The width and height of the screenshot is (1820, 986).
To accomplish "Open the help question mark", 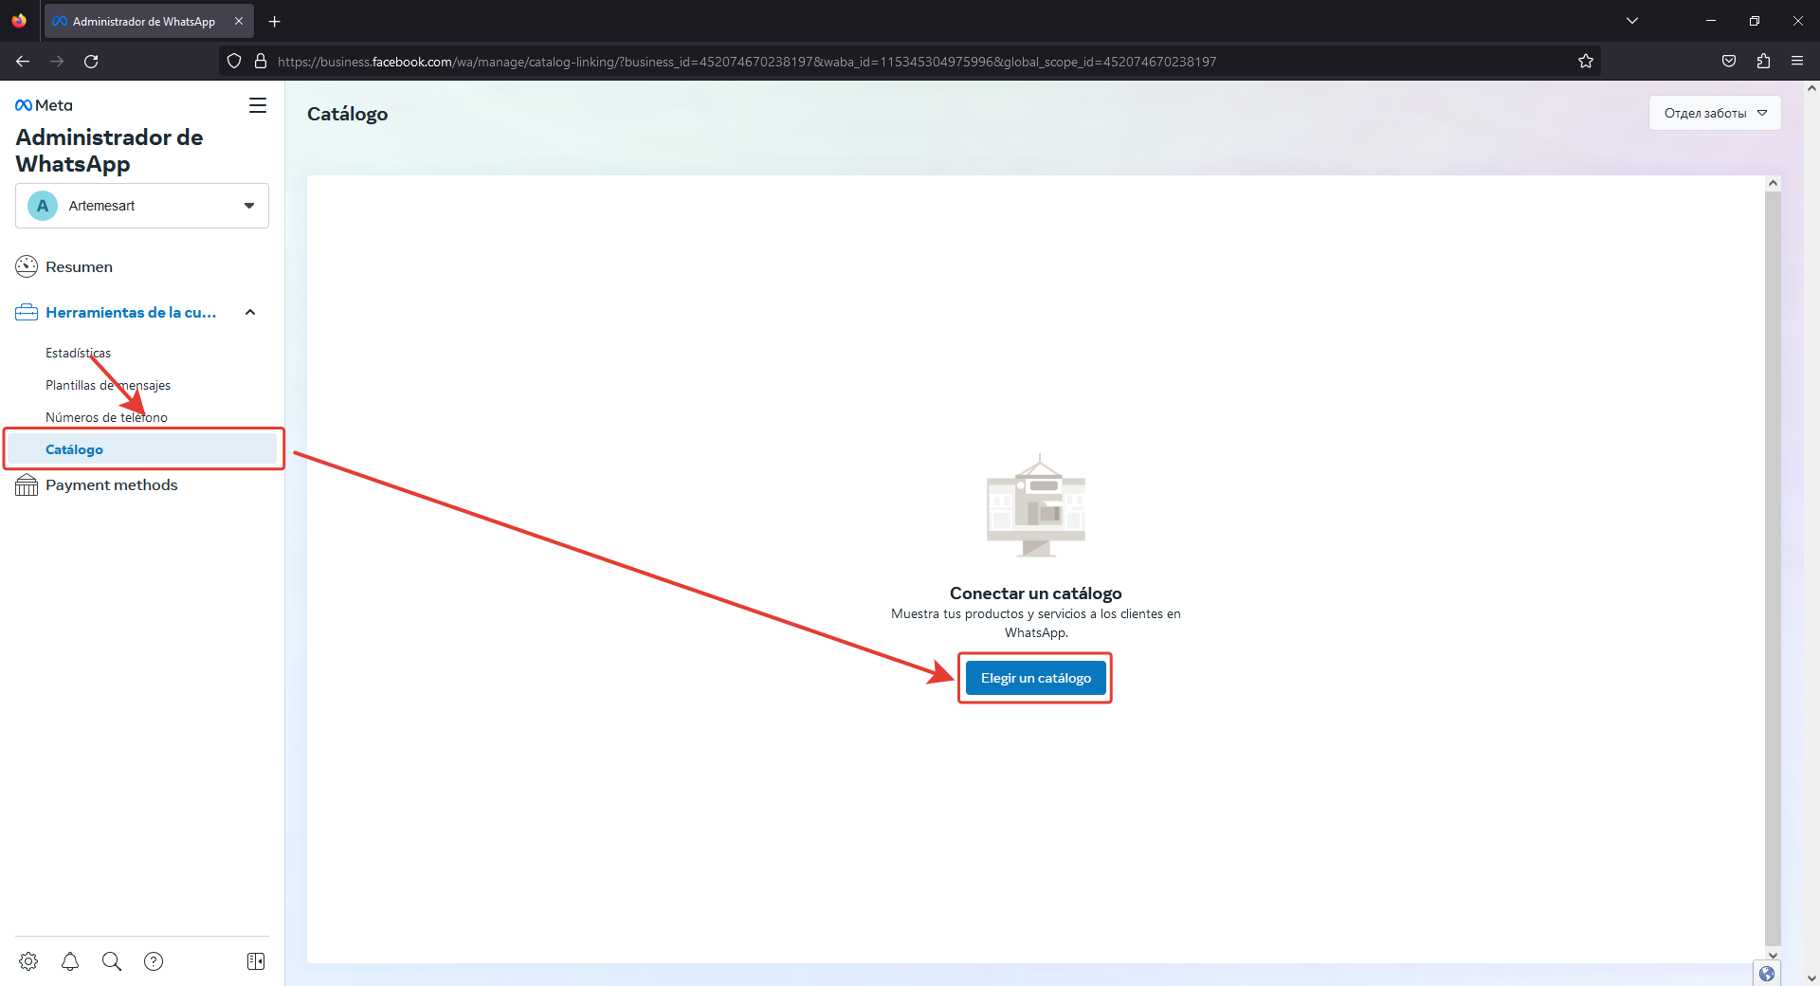I will click(x=154, y=961).
